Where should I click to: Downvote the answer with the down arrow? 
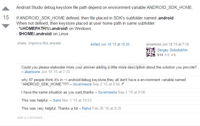click(x=6, y=26)
